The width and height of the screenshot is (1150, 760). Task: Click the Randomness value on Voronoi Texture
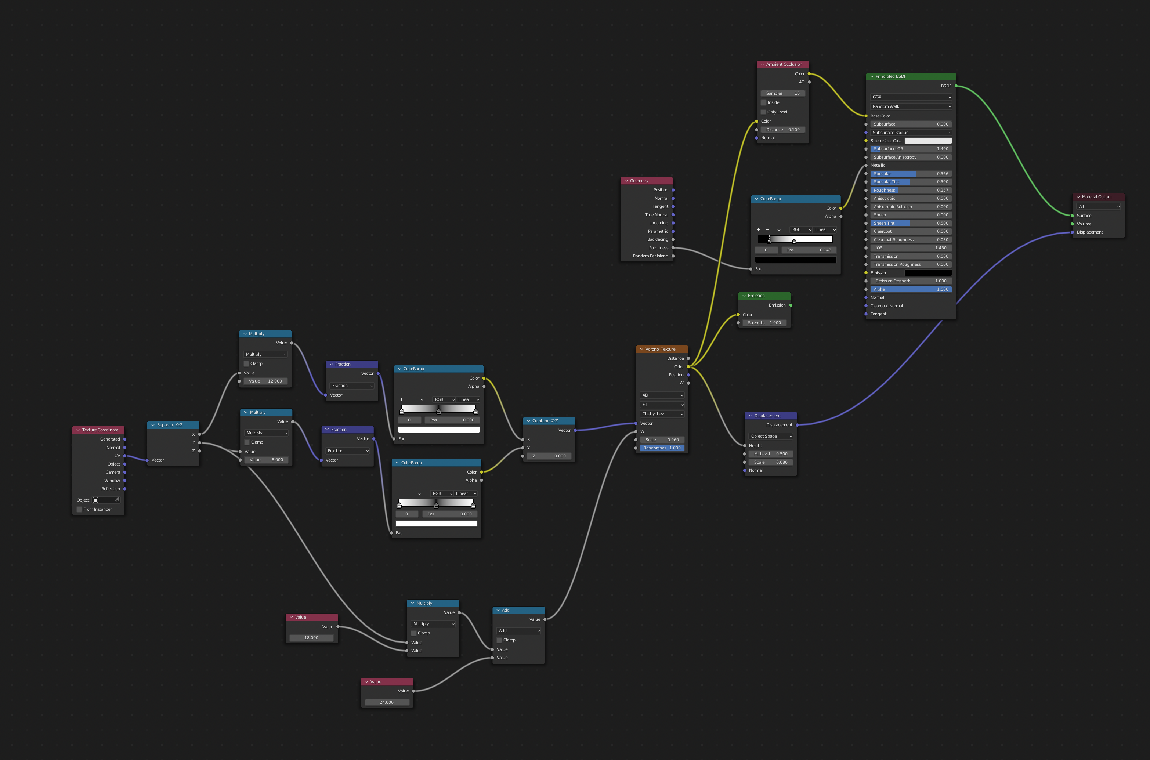click(x=662, y=448)
